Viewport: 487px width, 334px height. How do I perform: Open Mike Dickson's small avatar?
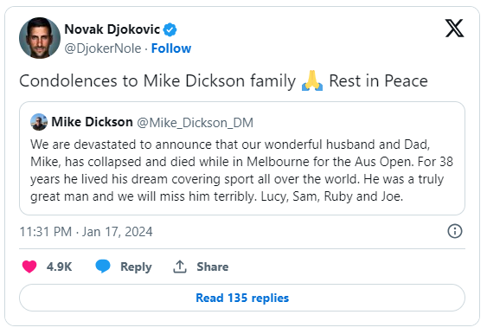tap(39, 122)
